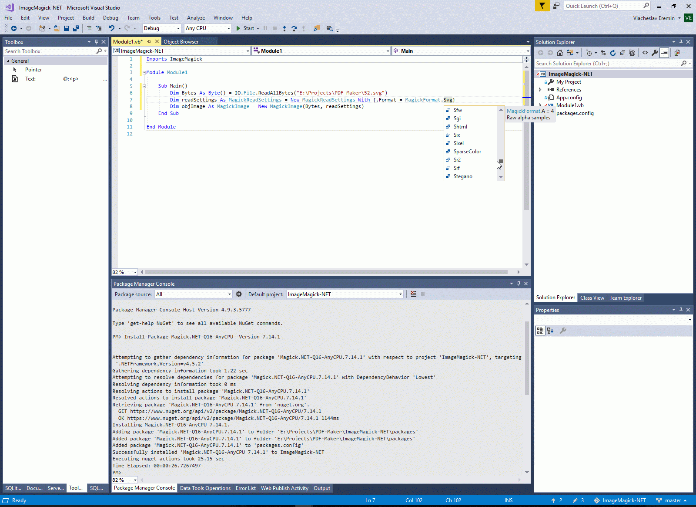
Task: Open the Debug configuration dropdown
Action: (x=161, y=28)
